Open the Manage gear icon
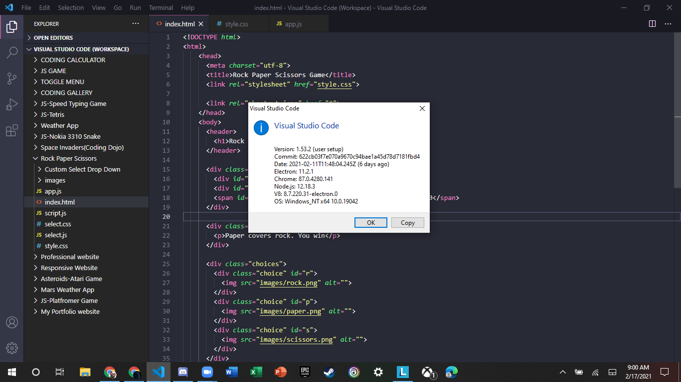Screen dimensions: 681x382 12,348
